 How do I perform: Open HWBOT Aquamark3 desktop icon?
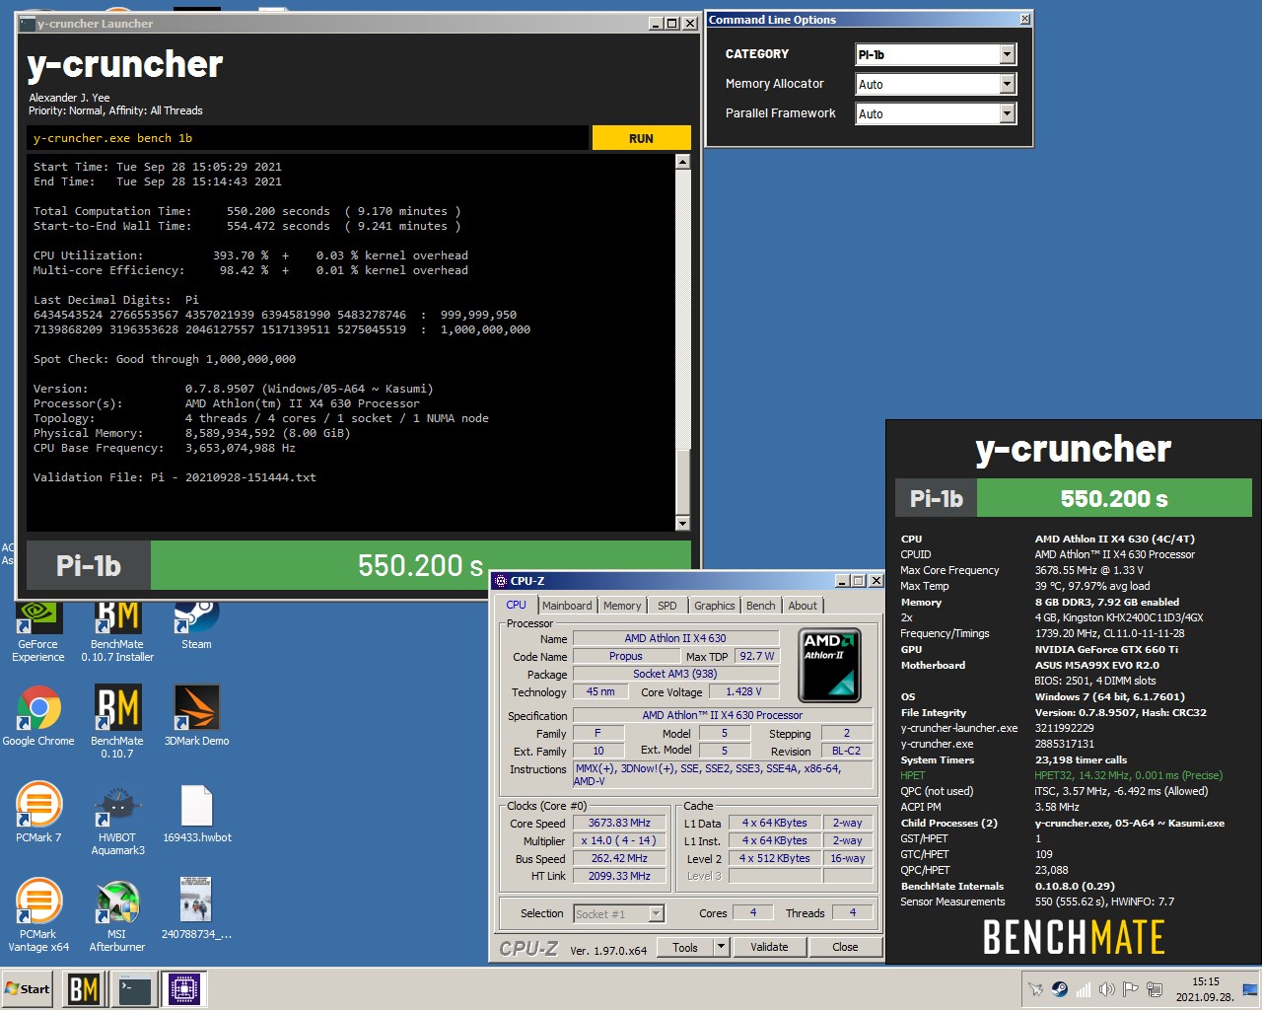click(117, 819)
